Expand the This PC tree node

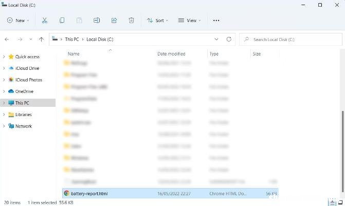click(x=4, y=103)
